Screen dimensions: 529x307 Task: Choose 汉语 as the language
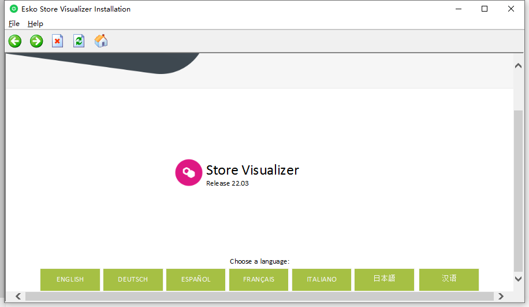449,280
